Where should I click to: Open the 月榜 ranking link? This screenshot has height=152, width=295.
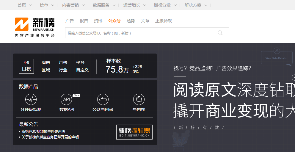63,62
